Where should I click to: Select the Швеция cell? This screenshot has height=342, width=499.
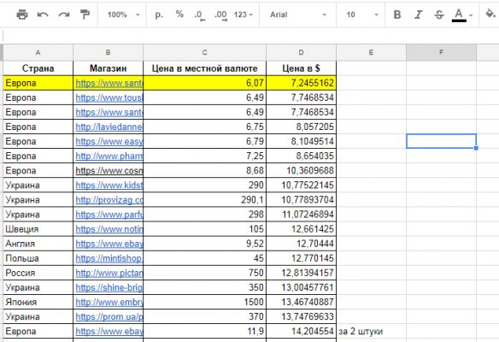pyautogui.click(x=38, y=229)
